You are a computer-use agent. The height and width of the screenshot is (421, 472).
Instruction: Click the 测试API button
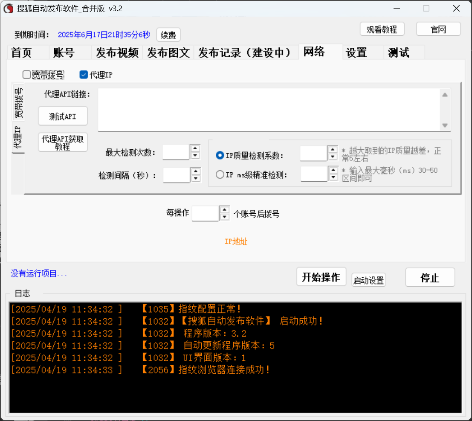click(x=63, y=116)
